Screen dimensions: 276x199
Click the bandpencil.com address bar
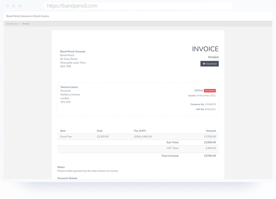tap(138, 6)
